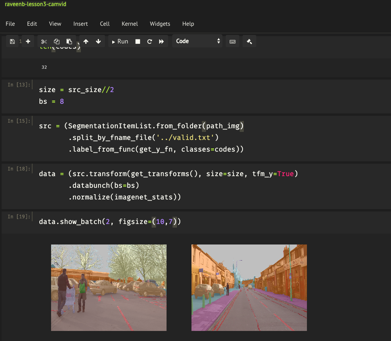Click the output value 32

(44, 67)
